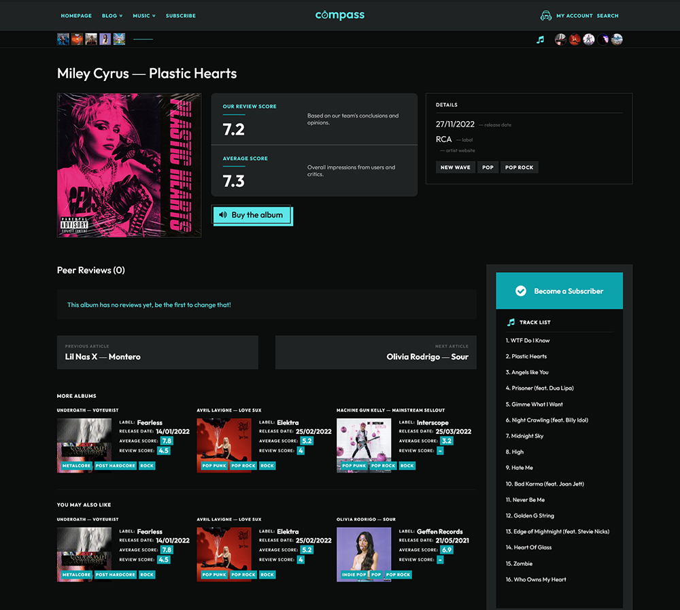Go to the Homepage menu item
This screenshot has height=610, width=680.
click(76, 16)
